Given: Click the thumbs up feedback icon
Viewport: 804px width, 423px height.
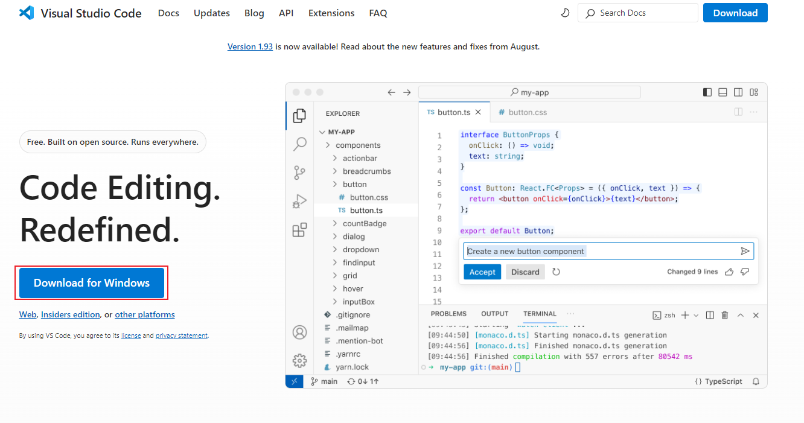Looking at the screenshot, I should [729, 272].
